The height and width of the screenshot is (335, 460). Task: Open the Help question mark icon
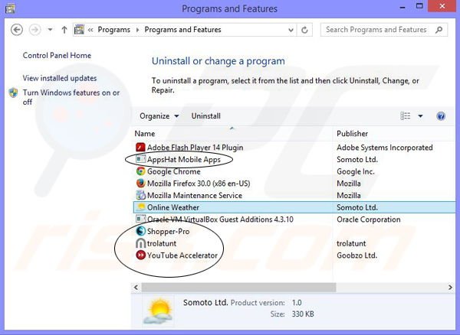point(441,116)
